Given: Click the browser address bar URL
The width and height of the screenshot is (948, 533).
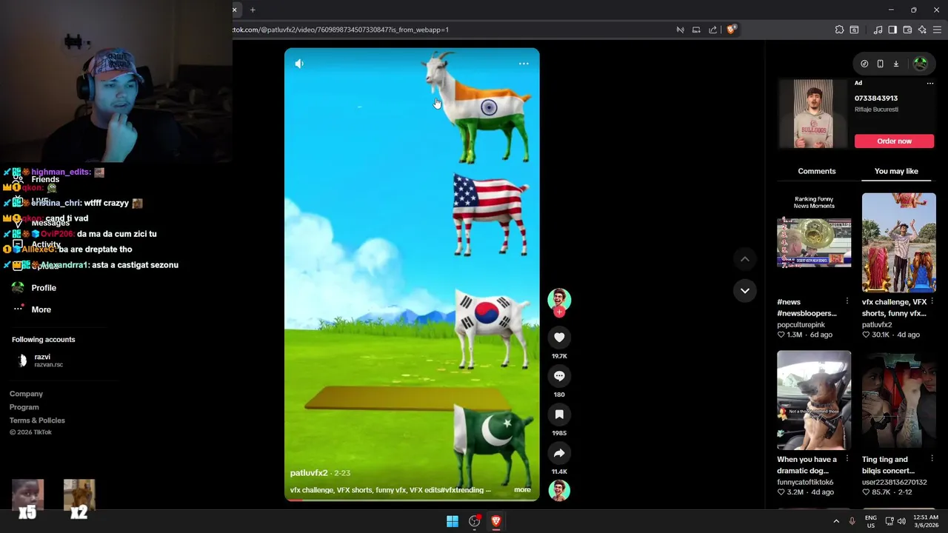Looking at the screenshot, I should [341, 30].
